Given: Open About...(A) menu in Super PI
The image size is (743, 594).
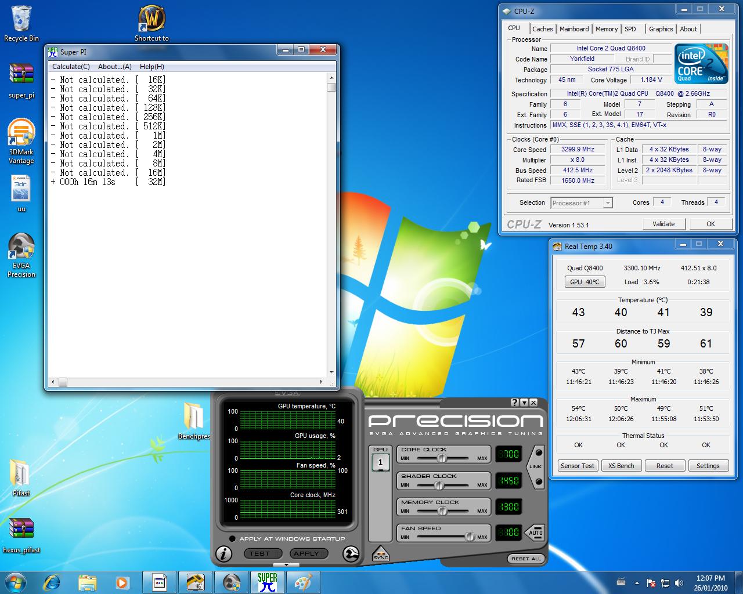Looking at the screenshot, I should [115, 67].
